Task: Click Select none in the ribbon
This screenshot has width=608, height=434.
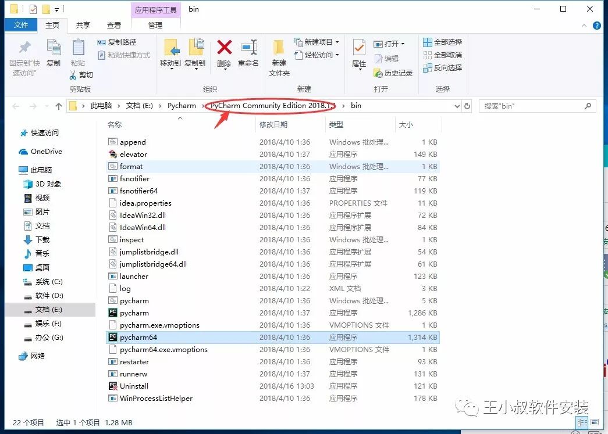Action: click(x=442, y=55)
